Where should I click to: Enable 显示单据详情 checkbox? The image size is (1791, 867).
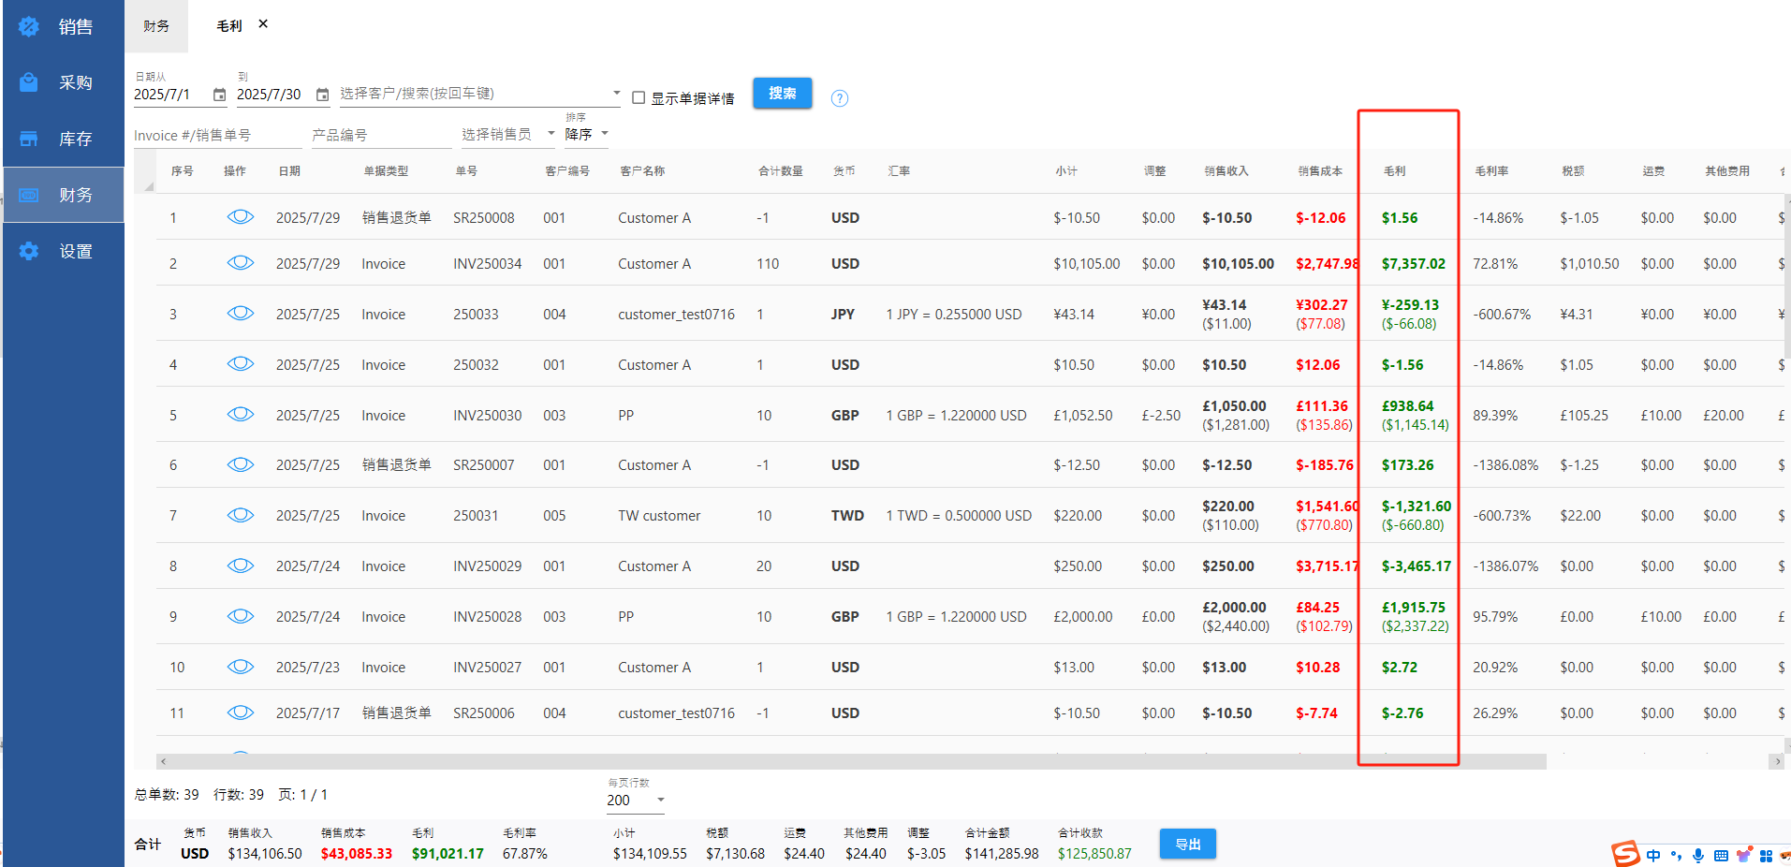pyautogui.click(x=639, y=97)
